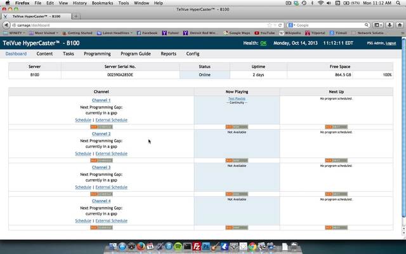Click the Logout link
The image size is (406, 254).
point(391,43)
